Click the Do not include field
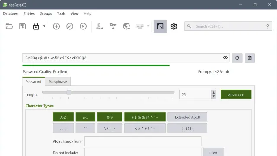 (x=143, y=152)
